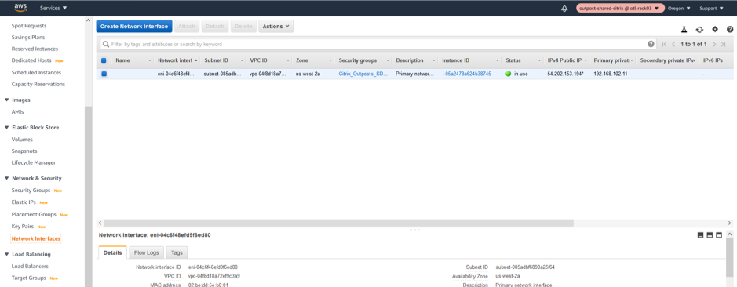Collapse the Images sidebar section
Image resolution: width=737 pixels, height=287 pixels.
6,100
